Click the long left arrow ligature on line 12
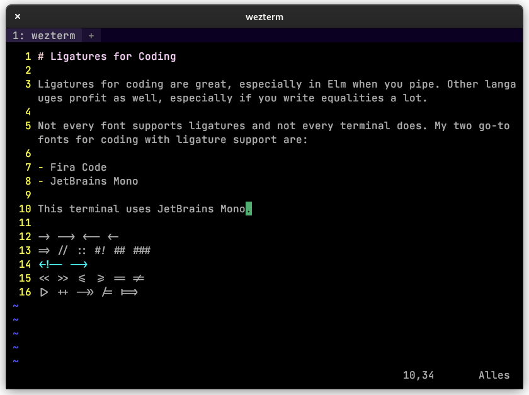This screenshot has width=529, height=395. pos(91,237)
